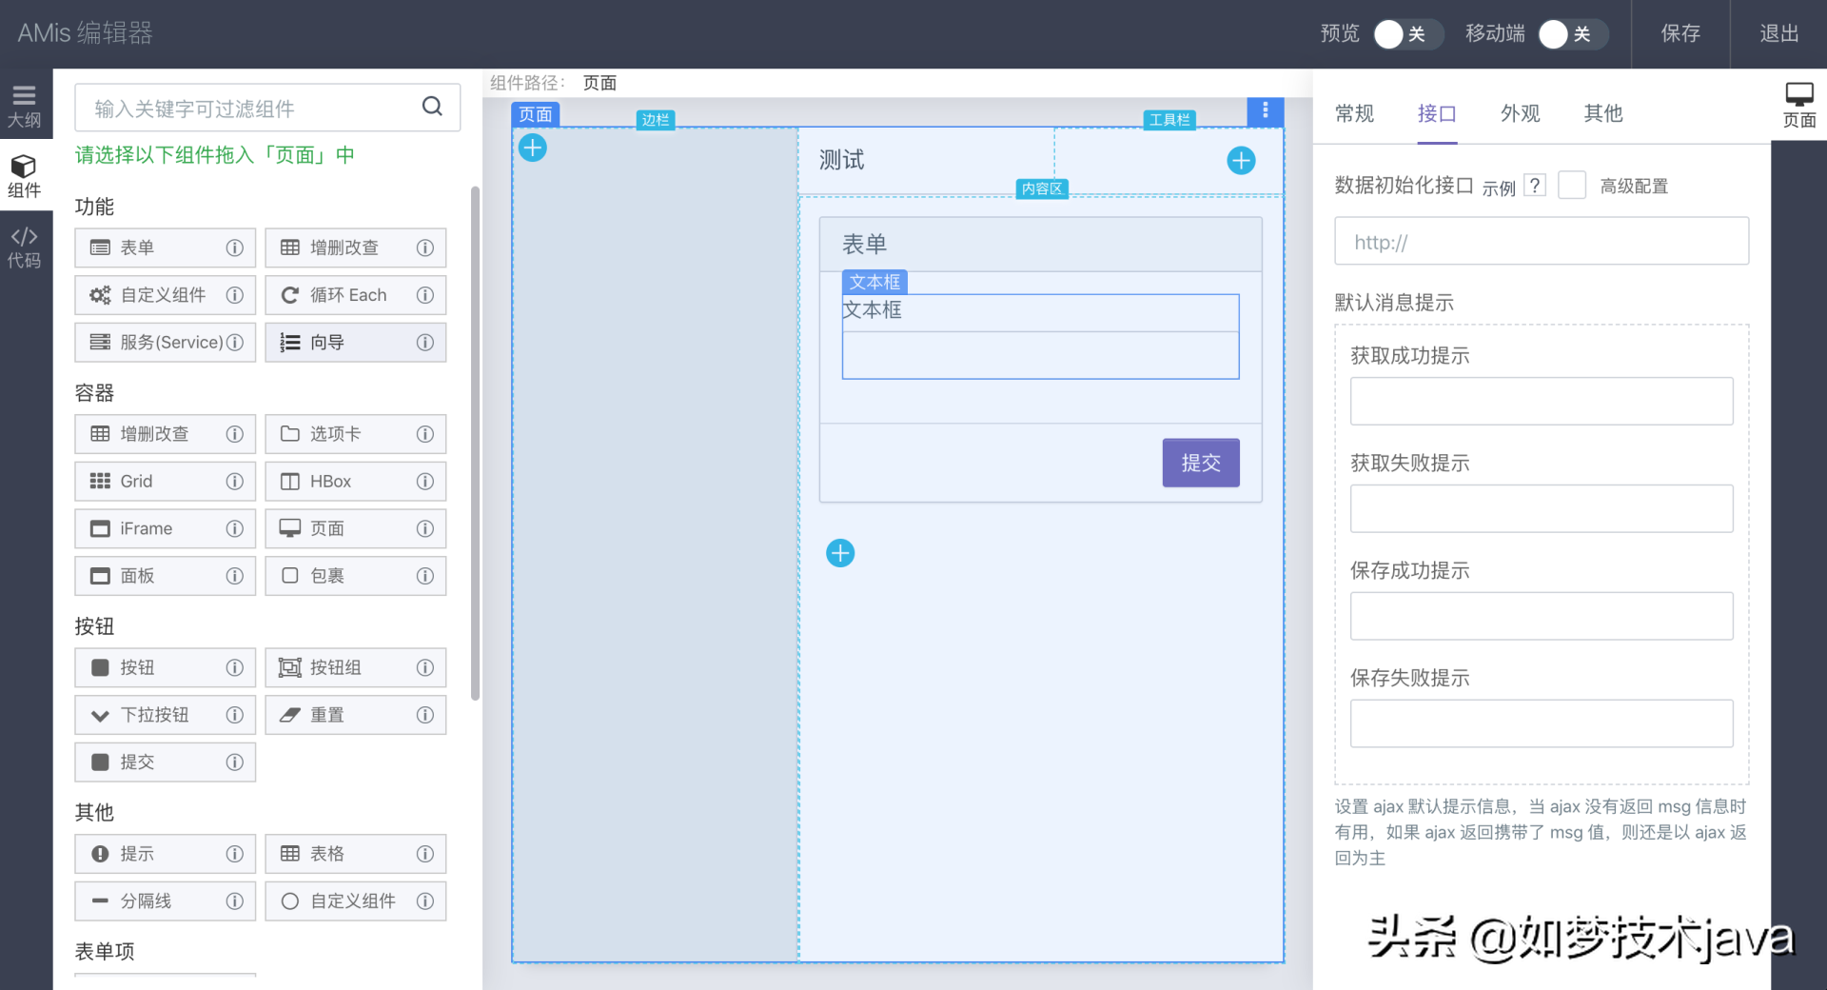Click the plus icon in the 工具栏 toolbar region
The height and width of the screenshot is (990, 1827).
click(x=1240, y=161)
